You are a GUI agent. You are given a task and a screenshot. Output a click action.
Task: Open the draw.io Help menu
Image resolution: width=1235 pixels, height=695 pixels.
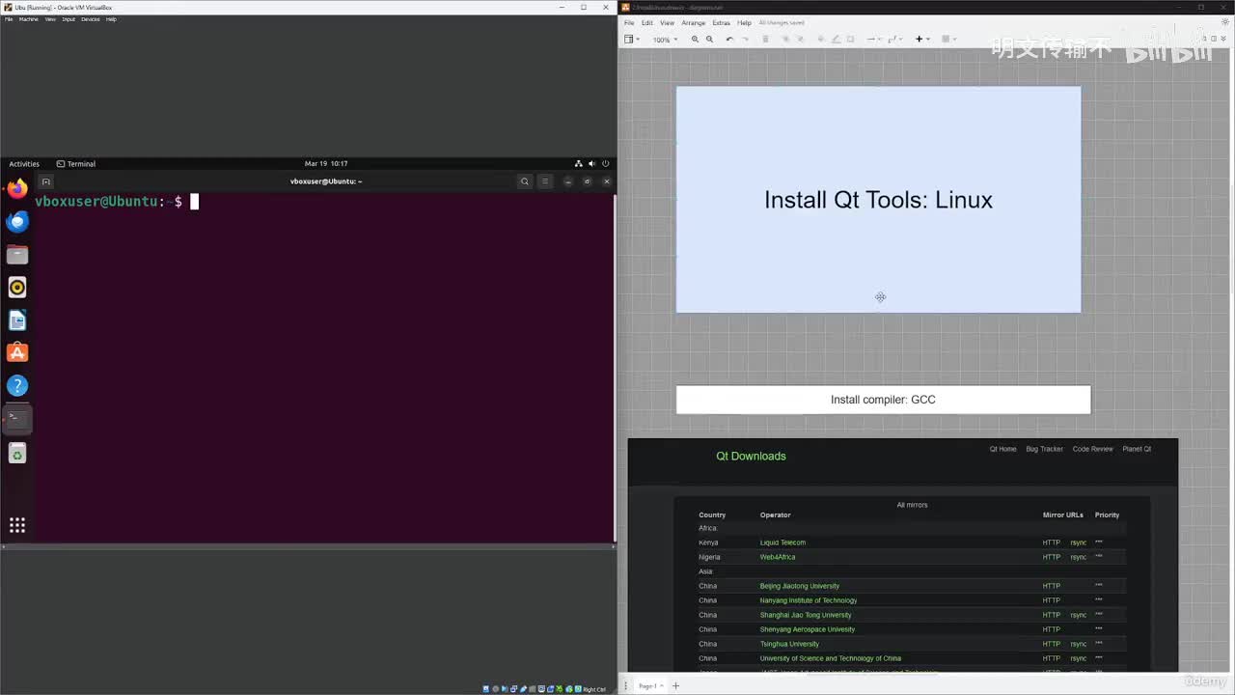click(x=744, y=23)
